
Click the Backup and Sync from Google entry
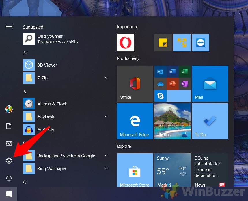[66, 156]
